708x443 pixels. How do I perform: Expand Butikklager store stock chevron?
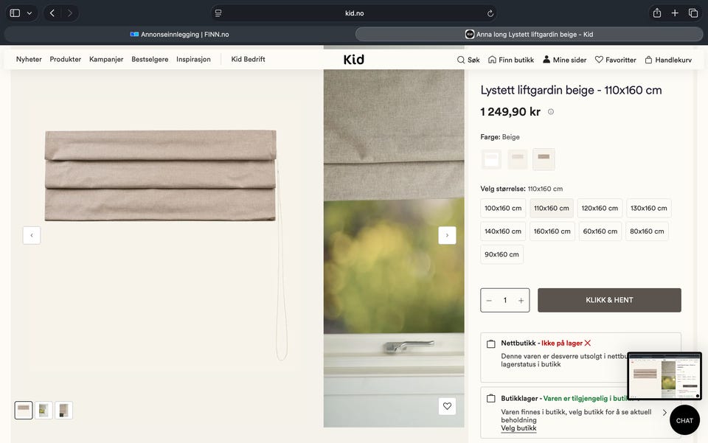664,412
